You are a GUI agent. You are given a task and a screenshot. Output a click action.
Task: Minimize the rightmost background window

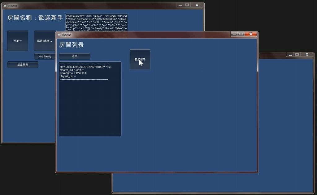[x=290, y=55]
